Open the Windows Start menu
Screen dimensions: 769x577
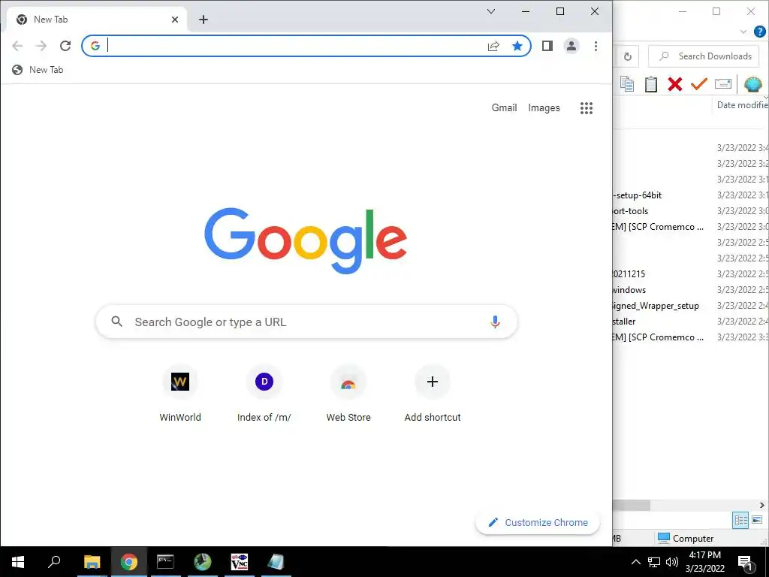coord(18,562)
